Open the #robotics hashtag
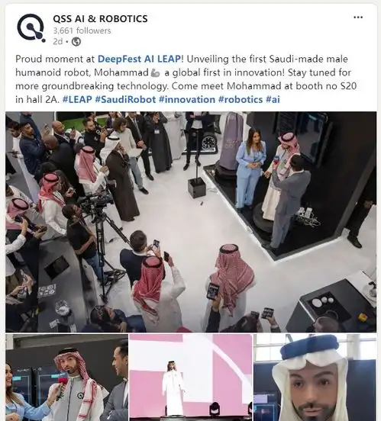Image resolution: width=381 pixels, height=421 pixels. [x=241, y=100]
